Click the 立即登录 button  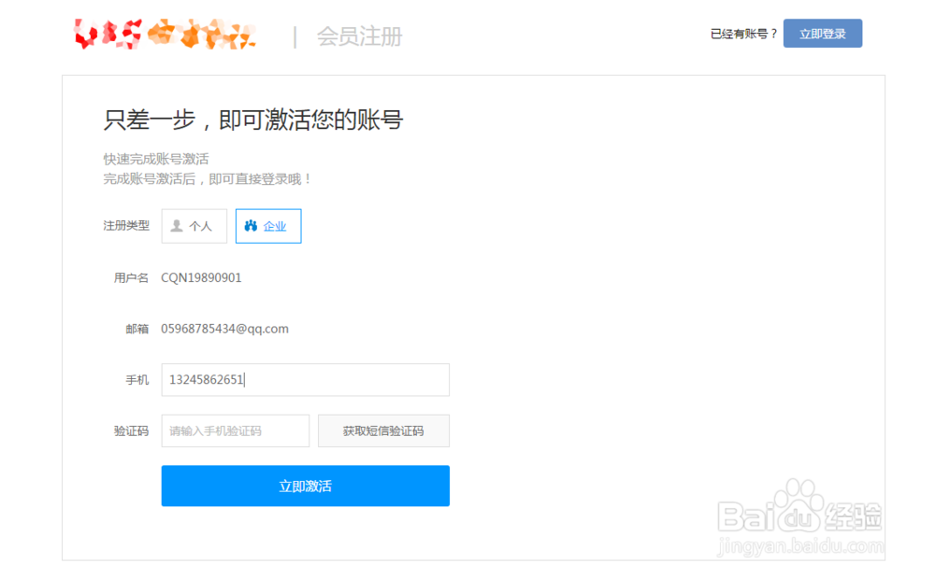coord(822,33)
